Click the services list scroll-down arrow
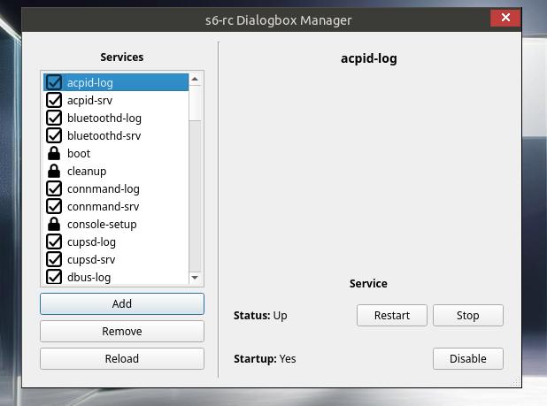The width and height of the screenshot is (547, 406). pos(195,278)
